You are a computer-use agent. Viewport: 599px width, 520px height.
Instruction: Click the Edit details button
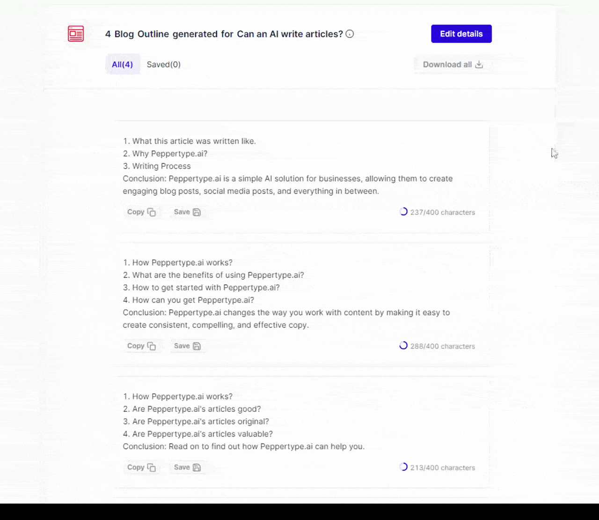tap(461, 34)
